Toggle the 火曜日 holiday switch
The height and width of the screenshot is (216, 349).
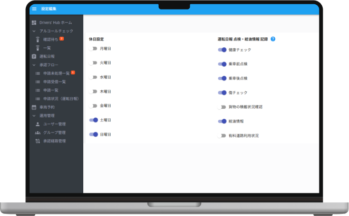tap(93, 63)
